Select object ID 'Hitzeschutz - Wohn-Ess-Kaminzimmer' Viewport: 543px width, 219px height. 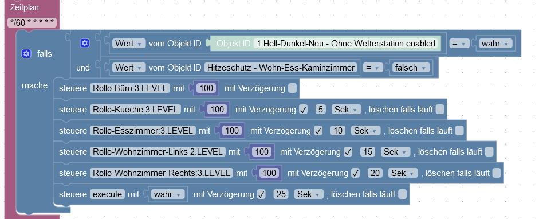[x=281, y=68]
